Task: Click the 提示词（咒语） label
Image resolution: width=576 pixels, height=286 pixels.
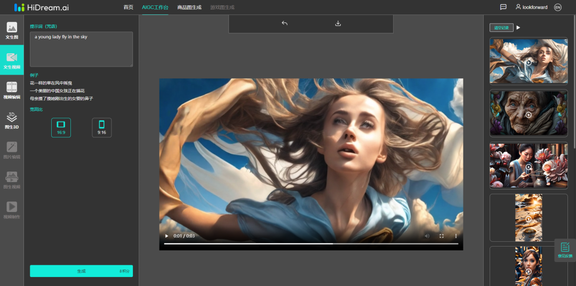Action: point(43,27)
